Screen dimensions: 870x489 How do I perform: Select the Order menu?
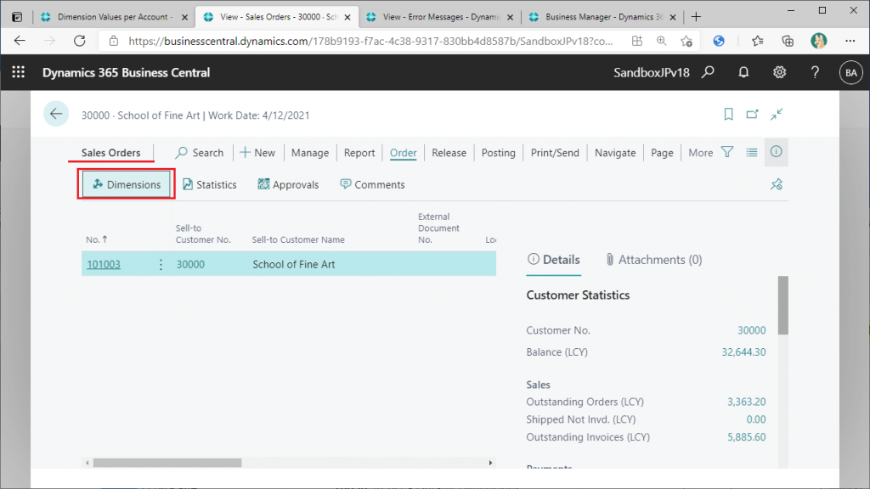click(x=404, y=153)
